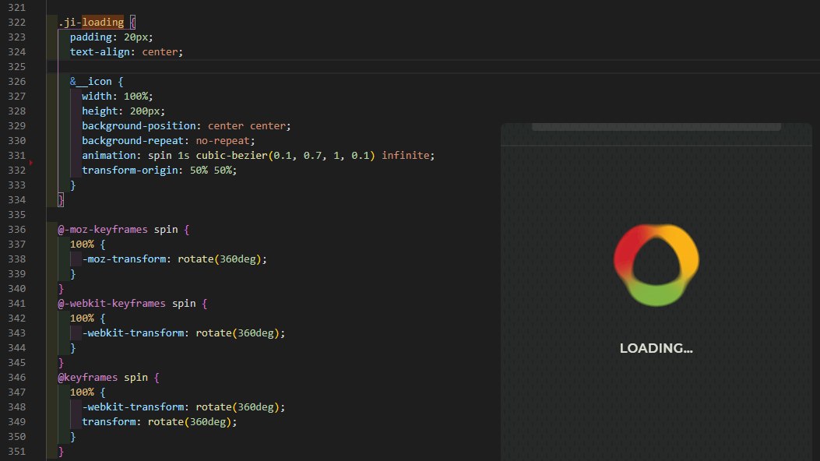
Task: Select line number 321 in the gutter
Action: tap(16, 7)
